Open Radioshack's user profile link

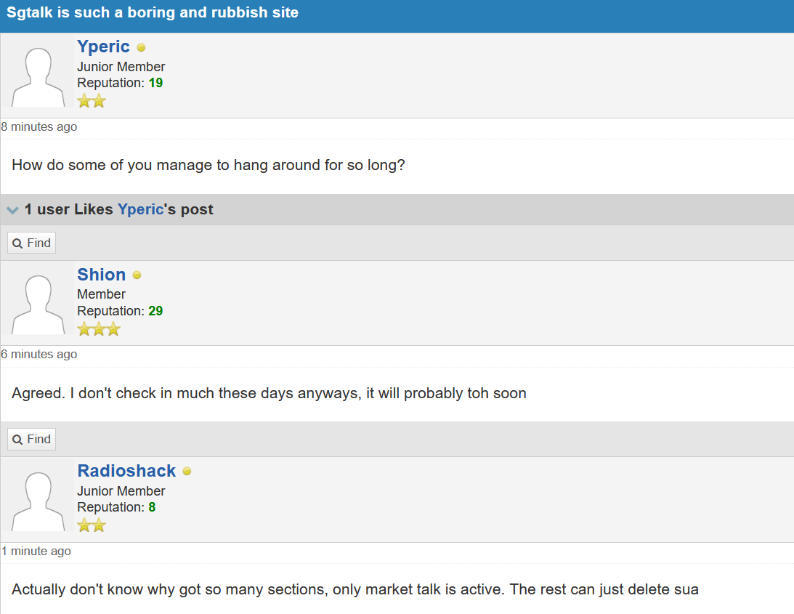click(126, 471)
